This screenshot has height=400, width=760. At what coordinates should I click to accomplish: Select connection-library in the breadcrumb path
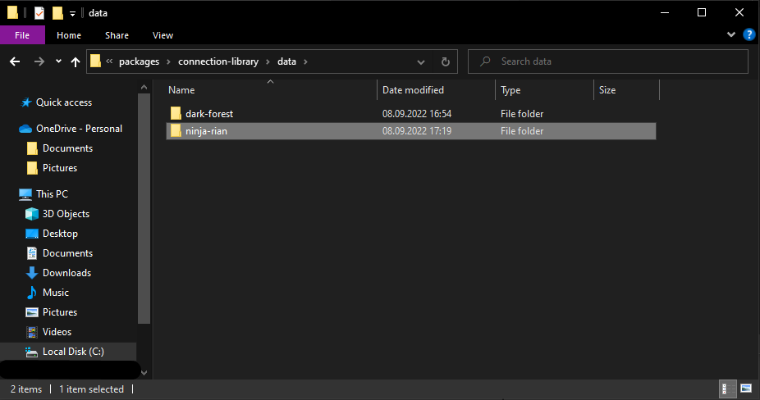(218, 61)
